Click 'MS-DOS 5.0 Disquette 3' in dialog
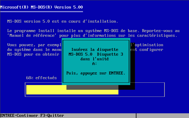The width and height of the screenshot is (189, 118). tap(96, 54)
